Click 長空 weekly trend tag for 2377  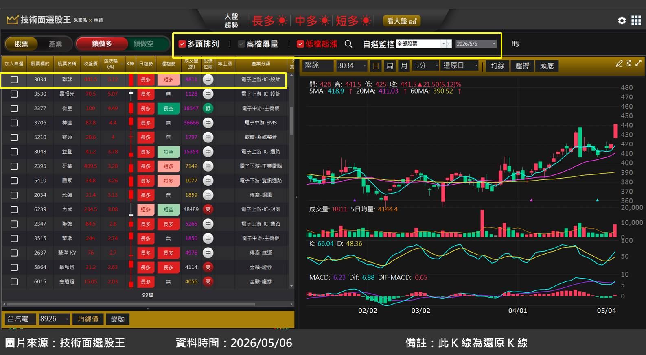[x=169, y=109]
